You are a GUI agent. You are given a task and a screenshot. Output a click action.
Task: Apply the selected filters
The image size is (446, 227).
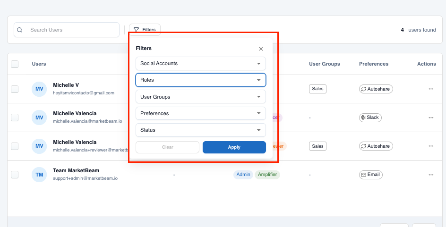coord(234,147)
